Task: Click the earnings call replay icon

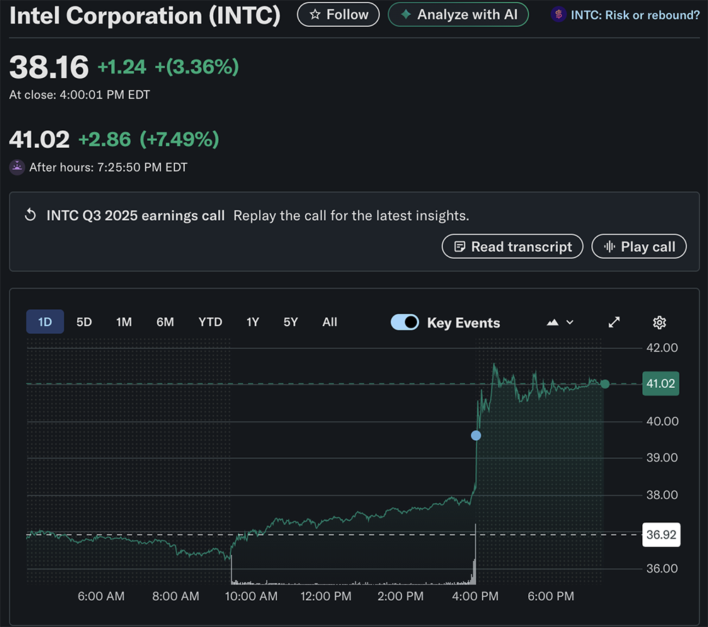Action: click(30, 215)
